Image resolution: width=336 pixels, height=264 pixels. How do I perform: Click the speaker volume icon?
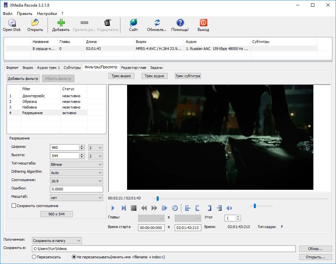pos(229,208)
